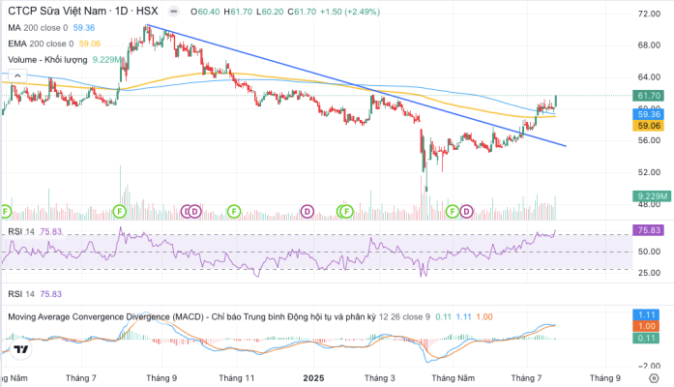Open the F marker between 2025 and Tháng 3

click(347, 212)
